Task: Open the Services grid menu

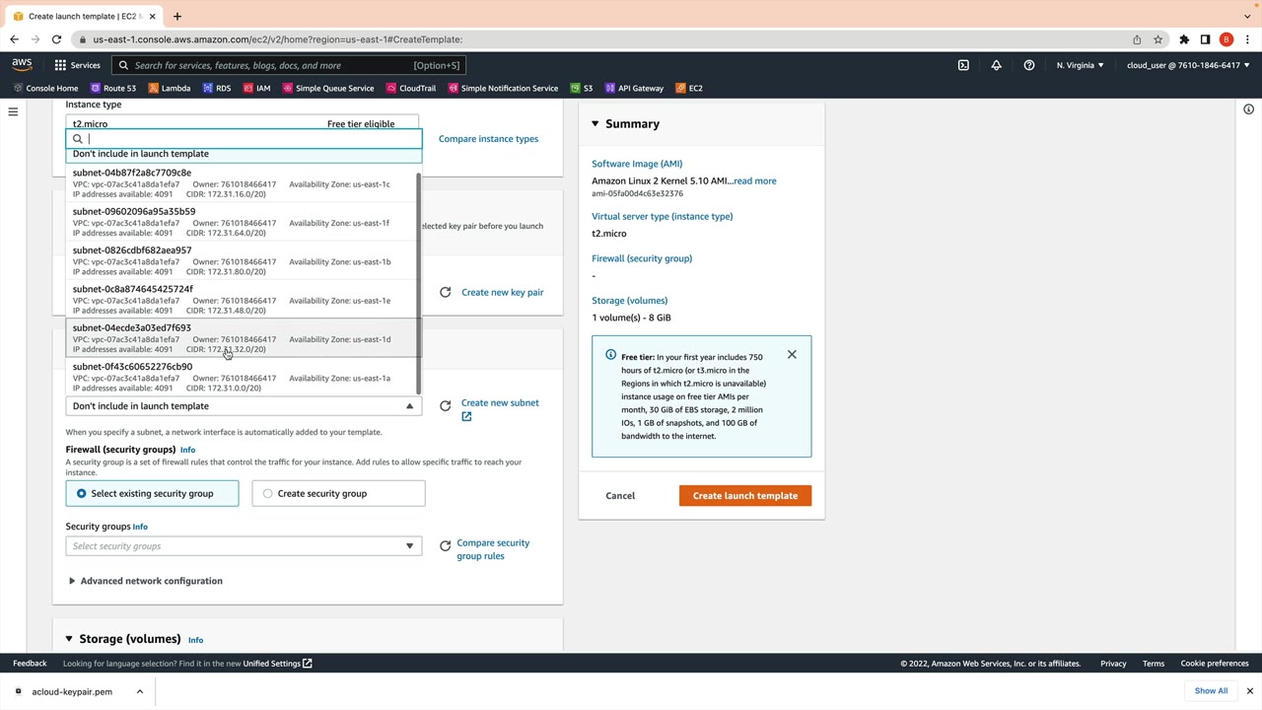Action: coord(77,65)
